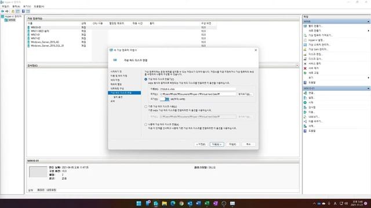
Task: Click the 'Quick Create' icon in Actions pane
Action: 305,26
